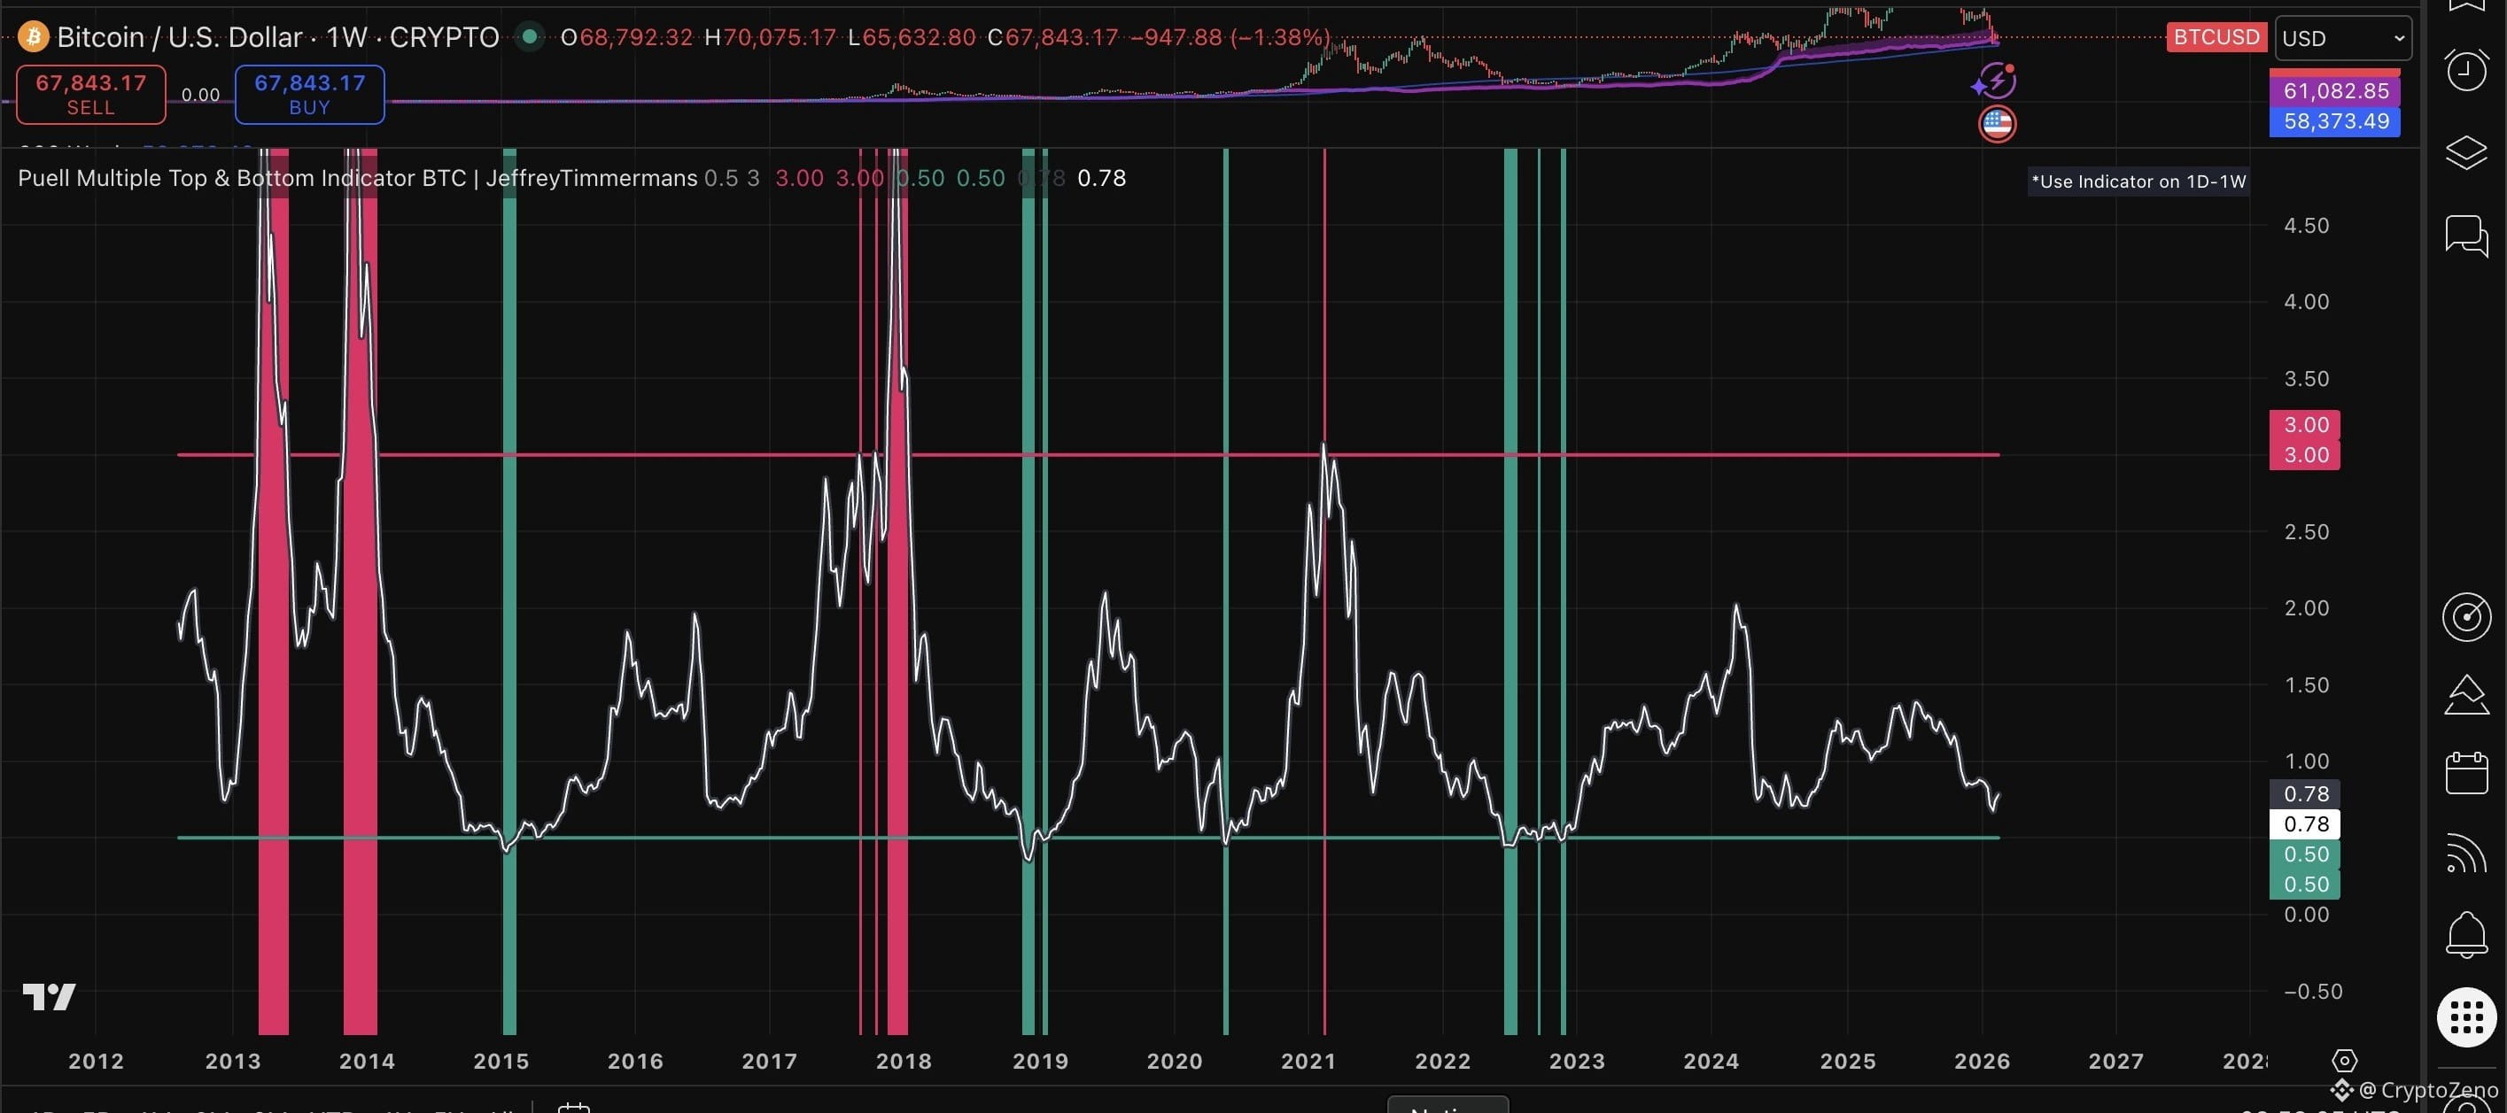Click the 1W interval in chart title
The height and width of the screenshot is (1113, 2507).
(x=345, y=37)
